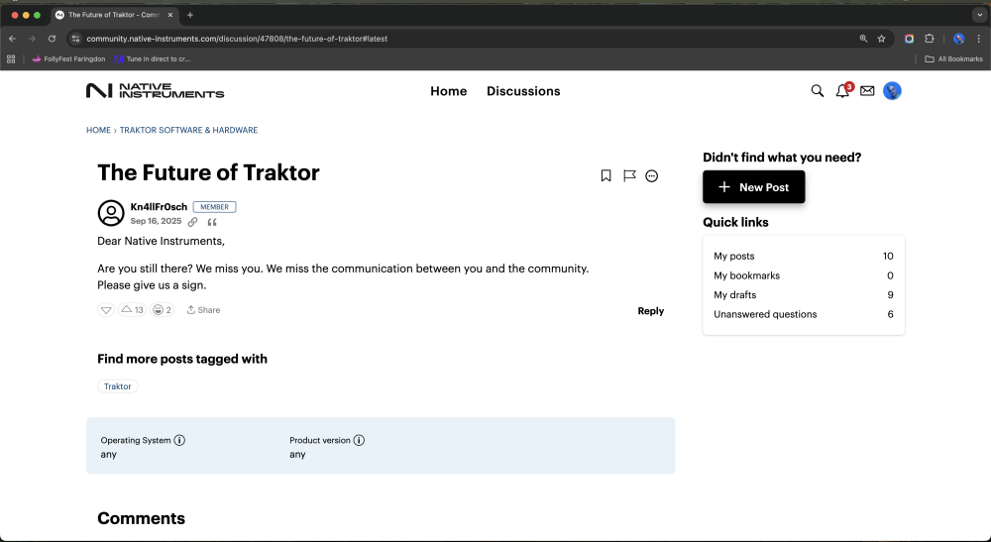Viewport: 991px width, 542px height.
Task: Show Product version info icon
Action: click(359, 440)
